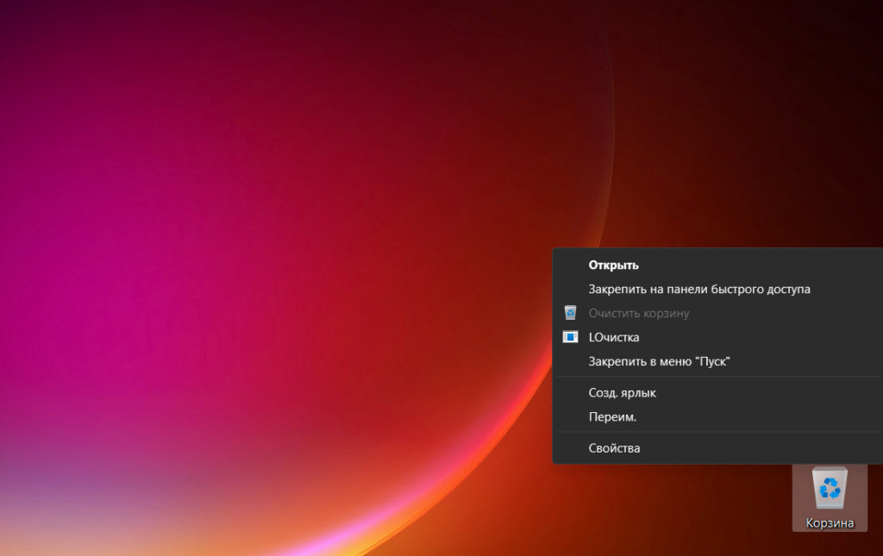Select Переим. in the context menu
Image resolution: width=883 pixels, height=556 pixels.
[717, 417]
